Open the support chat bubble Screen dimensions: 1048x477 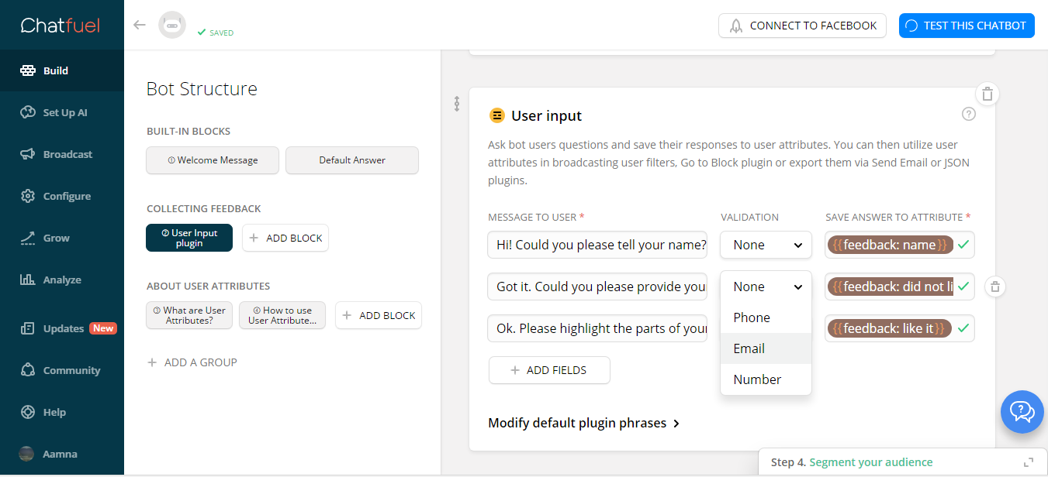(x=1022, y=411)
